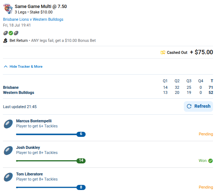Screen dimensions: 217x194
Task: Click the football icon beside Marcus Bontempelli
Action: (x=8, y=124)
